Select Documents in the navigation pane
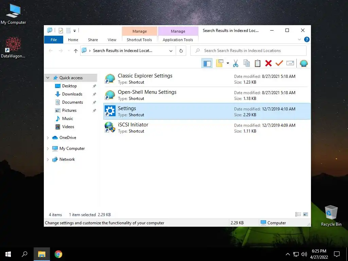This screenshot has height=261, width=348. pos(72,102)
